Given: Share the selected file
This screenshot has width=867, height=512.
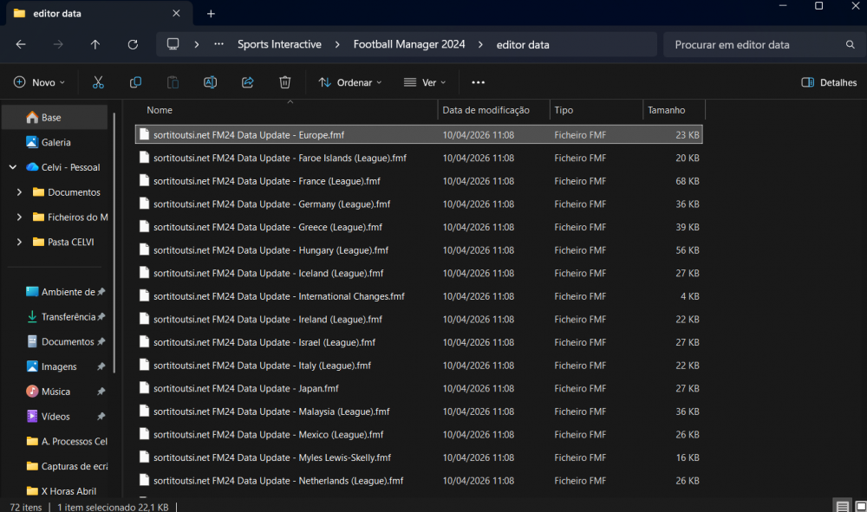Looking at the screenshot, I should [248, 82].
